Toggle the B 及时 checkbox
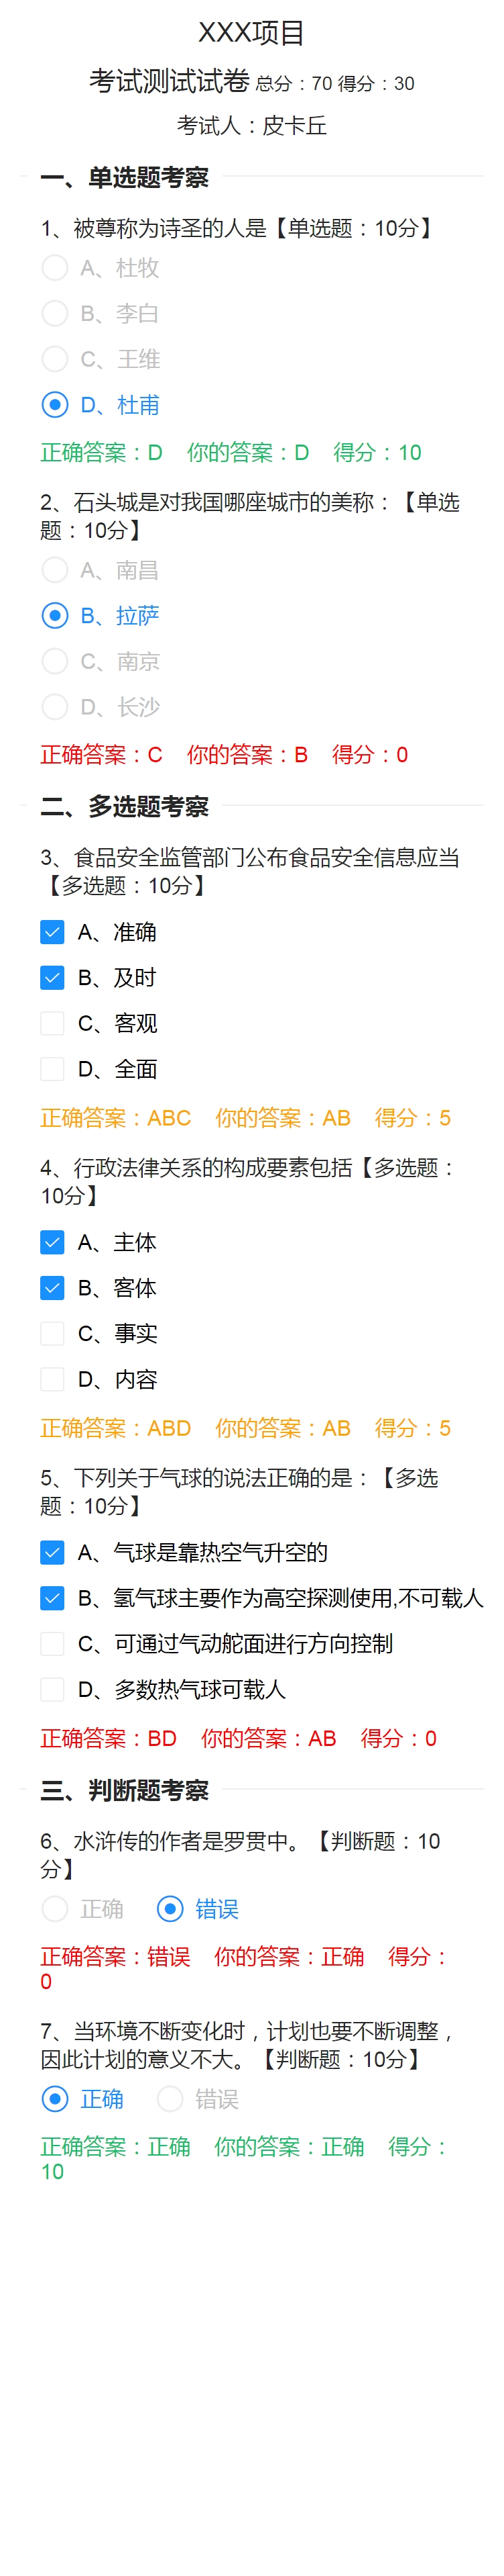 (52, 978)
